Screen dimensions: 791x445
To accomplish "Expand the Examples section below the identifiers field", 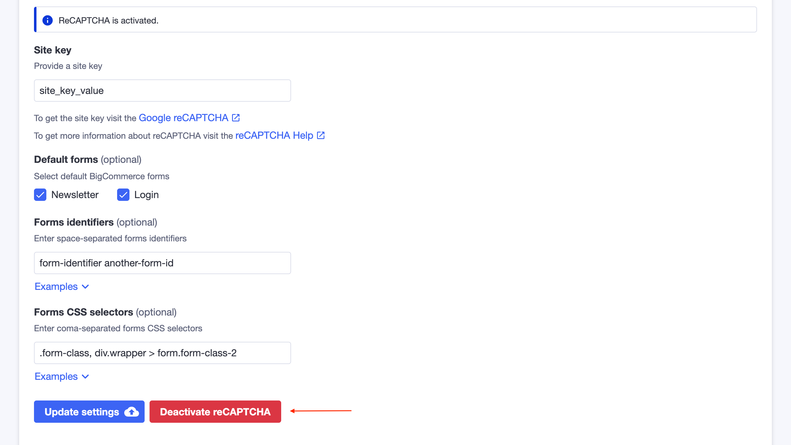I will pos(56,286).
